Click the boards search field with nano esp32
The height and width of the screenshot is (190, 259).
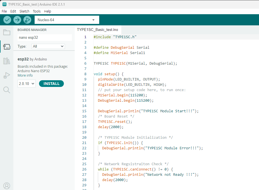tap(45, 38)
